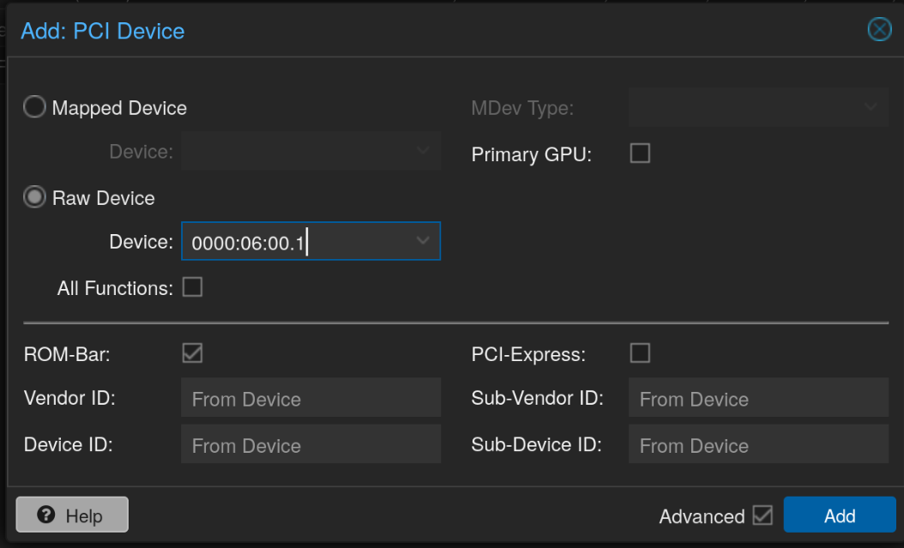Screen dimensions: 904x548
Task: Select the Raw Device radio button
Action: 34,196
